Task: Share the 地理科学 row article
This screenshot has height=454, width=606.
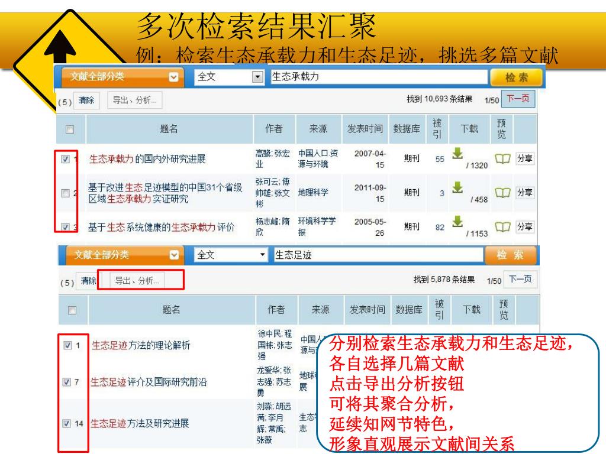Action: click(x=525, y=192)
